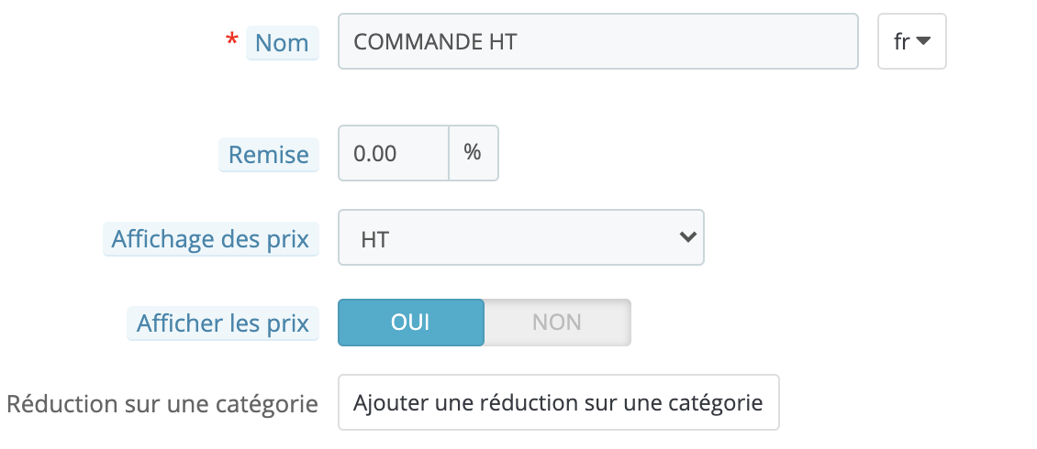
Task: Click the caret arrow next to fr
Action: (923, 41)
